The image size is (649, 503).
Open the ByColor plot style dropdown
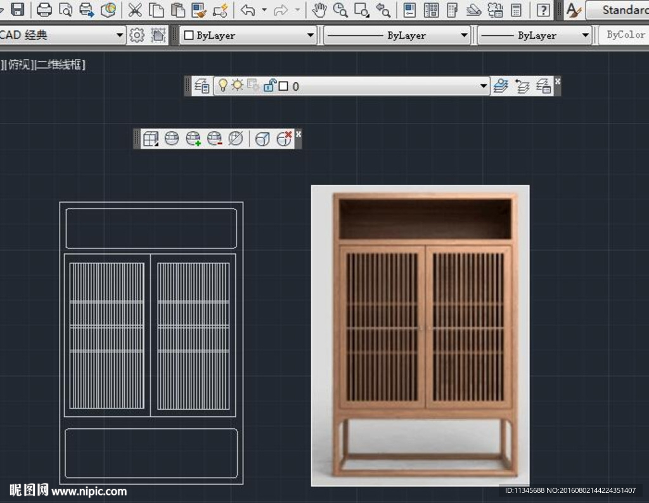[x=624, y=35]
